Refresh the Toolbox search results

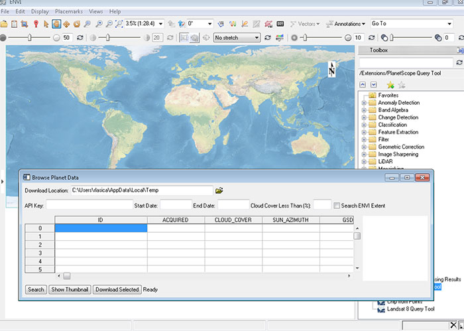coord(459,62)
